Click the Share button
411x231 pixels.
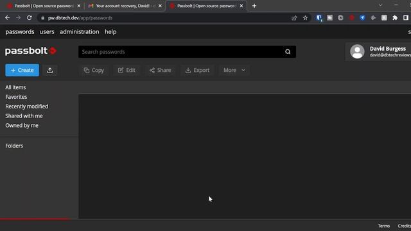coord(160,70)
